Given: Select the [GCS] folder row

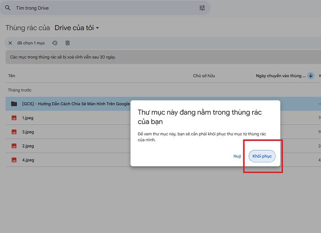Looking at the screenshot, I should pyautogui.click(x=163, y=104).
